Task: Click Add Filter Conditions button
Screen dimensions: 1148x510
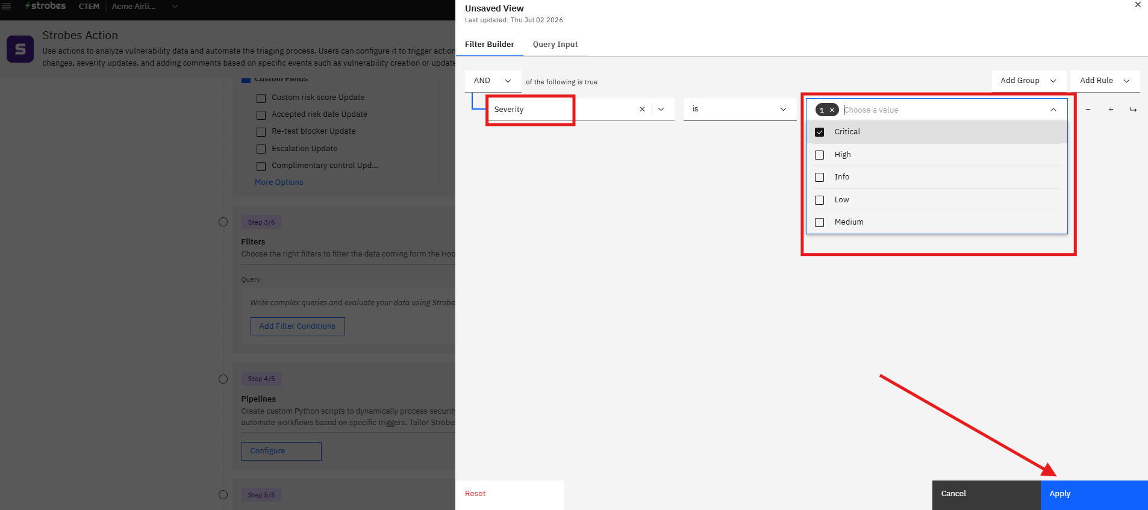Action: [298, 326]
